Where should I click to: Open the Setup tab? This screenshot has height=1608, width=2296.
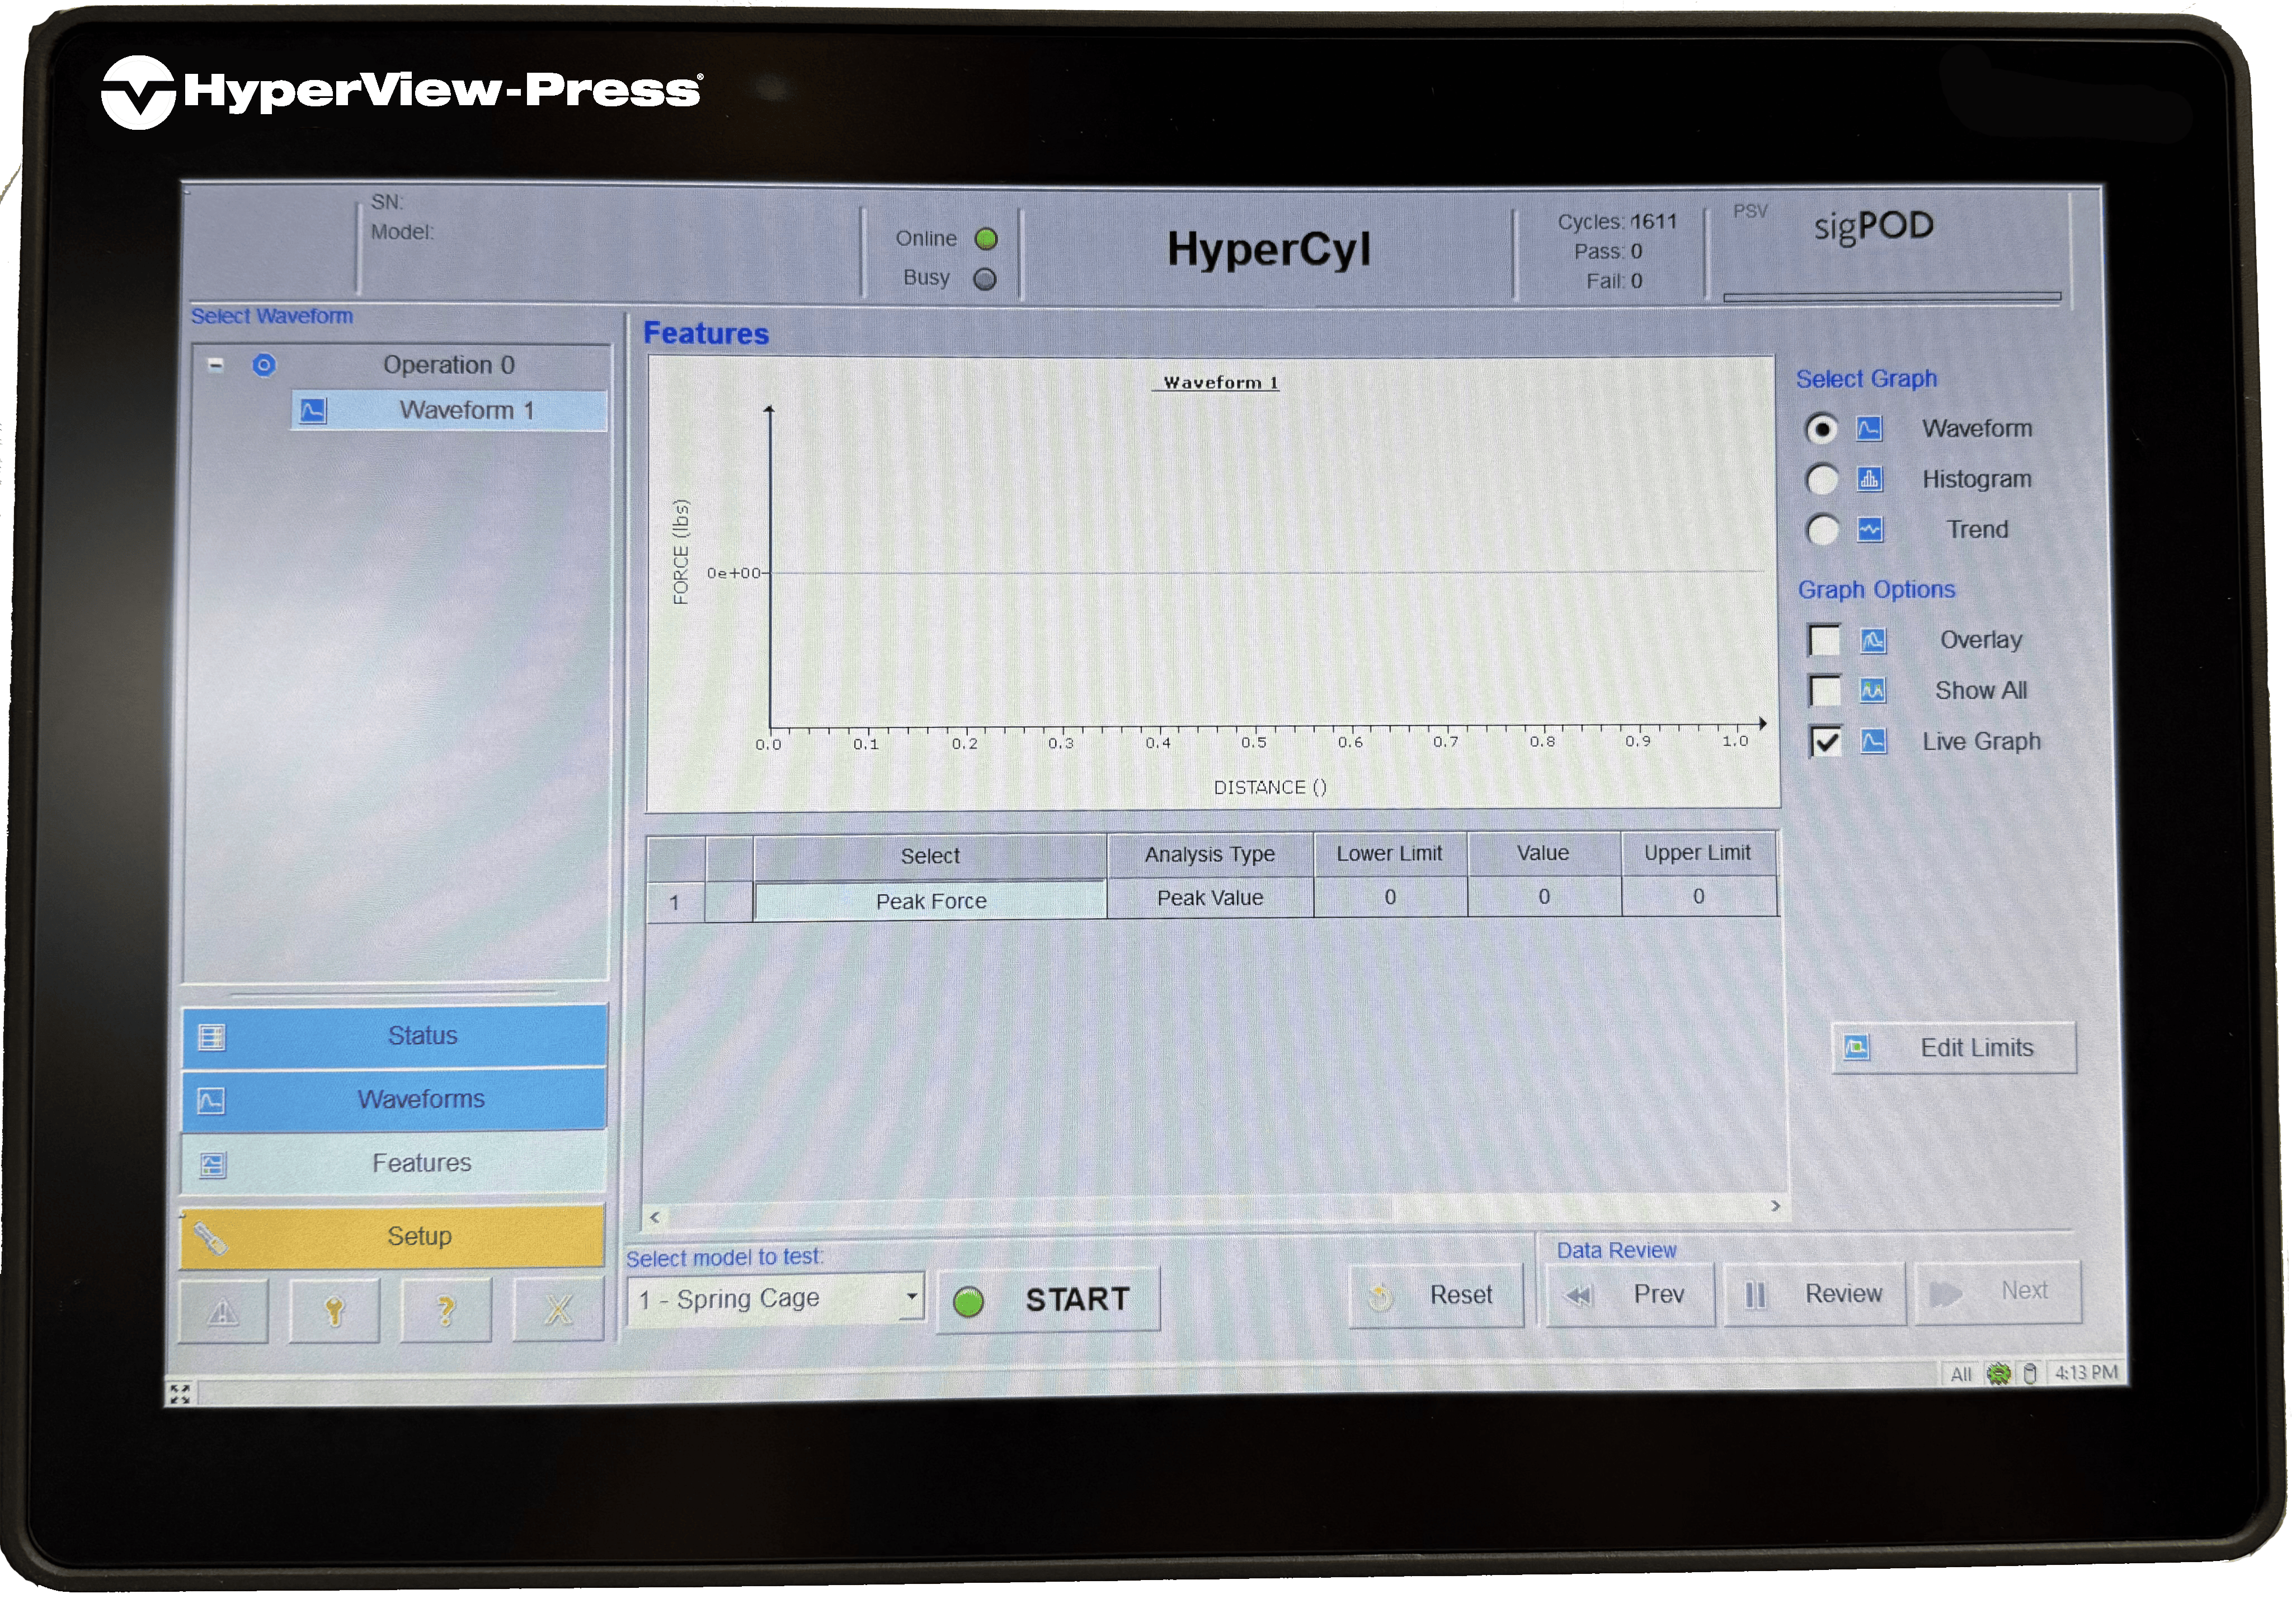click(393, 1238)
